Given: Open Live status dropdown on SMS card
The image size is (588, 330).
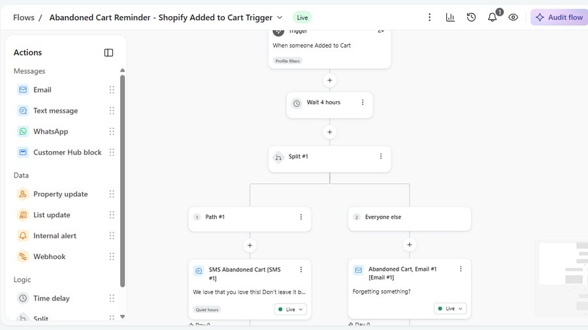Looking at the screenshot, I should 290,309.
